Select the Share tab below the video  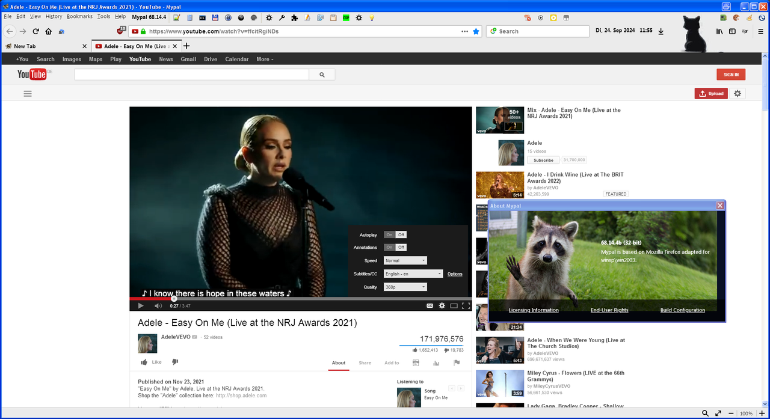coord(365,362)
